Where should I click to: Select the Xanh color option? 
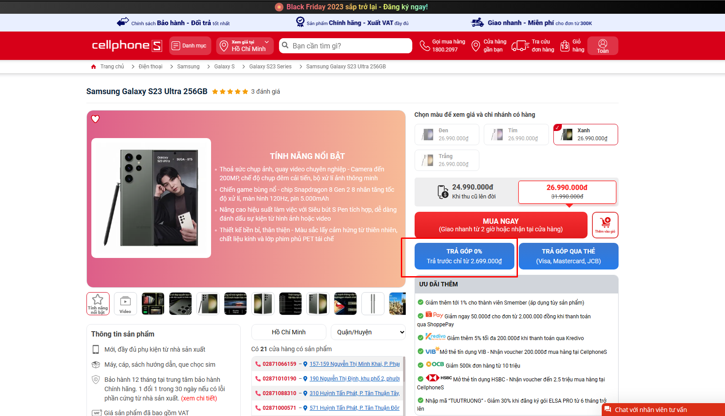coord(586,135)
